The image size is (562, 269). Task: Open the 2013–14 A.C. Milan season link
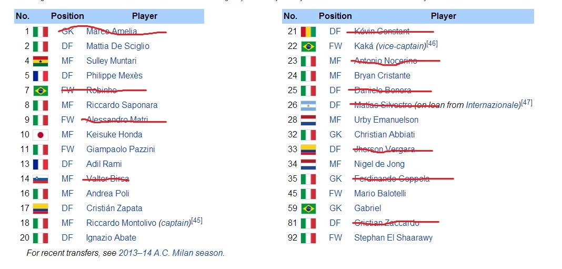(172, 253)
